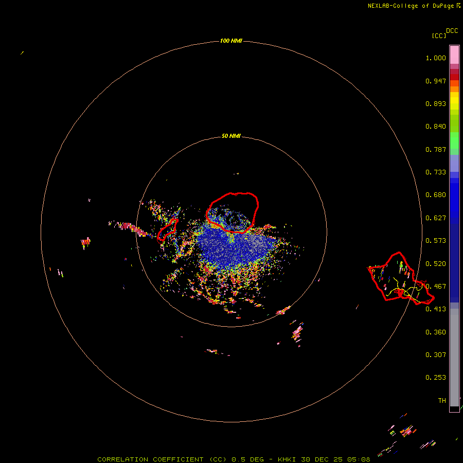Click the [CC] units label above the color scale
The width and height of the screenshot is (463, 463).
439,35
